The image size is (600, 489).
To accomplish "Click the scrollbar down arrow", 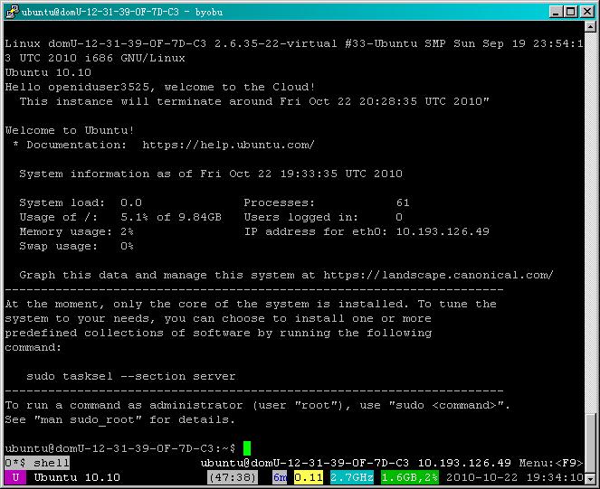I will pos(590,478).
